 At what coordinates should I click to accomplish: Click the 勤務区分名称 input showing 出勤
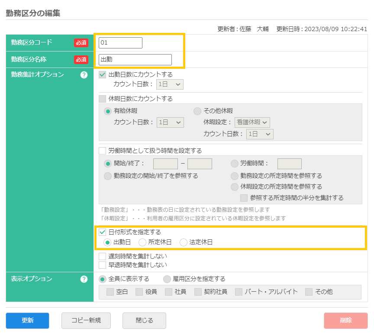point(135,59)
